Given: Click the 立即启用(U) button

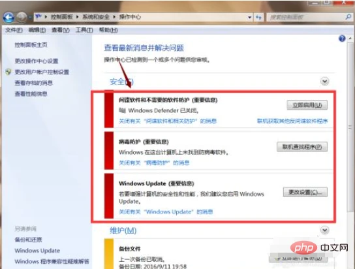Looking at the screenshot, I should [x=307, y=105].
